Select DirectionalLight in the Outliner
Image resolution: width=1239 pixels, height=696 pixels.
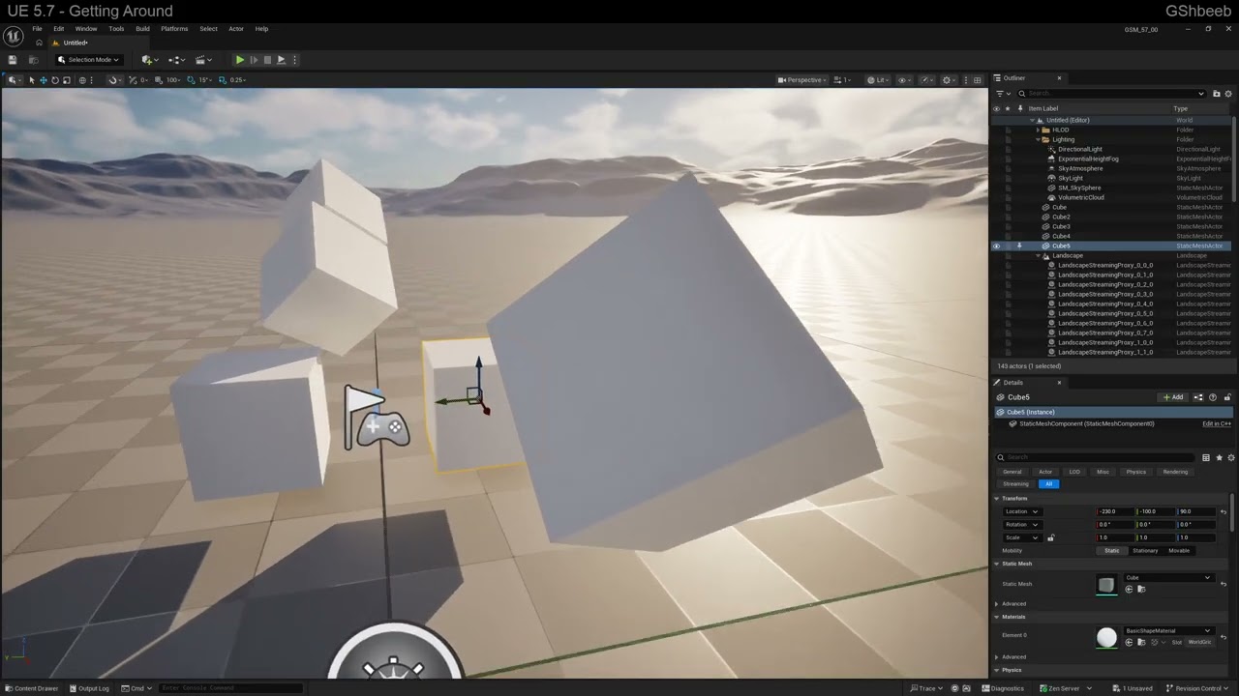1079,149
